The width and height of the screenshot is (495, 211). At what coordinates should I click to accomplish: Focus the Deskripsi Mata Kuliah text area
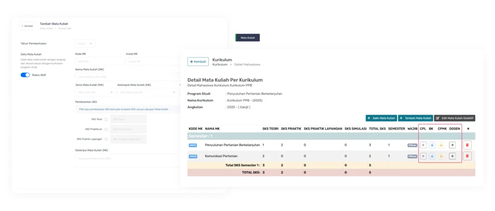(128, 160)
